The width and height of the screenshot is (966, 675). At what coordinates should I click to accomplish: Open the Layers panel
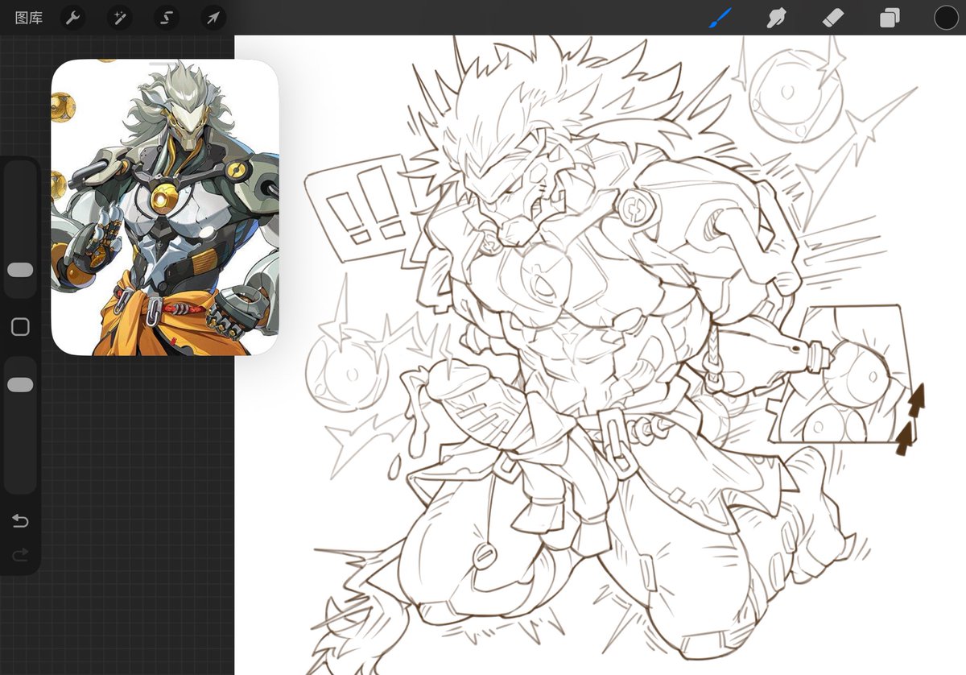(890, 18)
